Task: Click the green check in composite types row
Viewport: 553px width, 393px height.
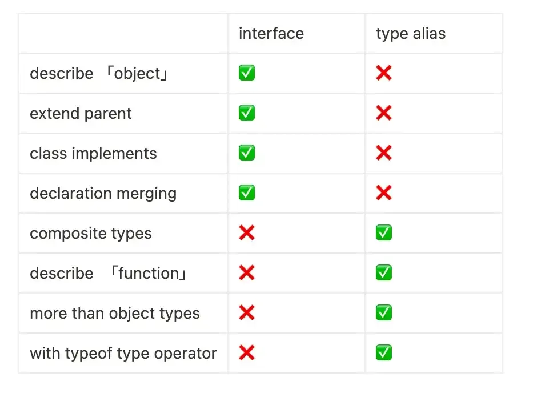Action: [x=384, y=233]
